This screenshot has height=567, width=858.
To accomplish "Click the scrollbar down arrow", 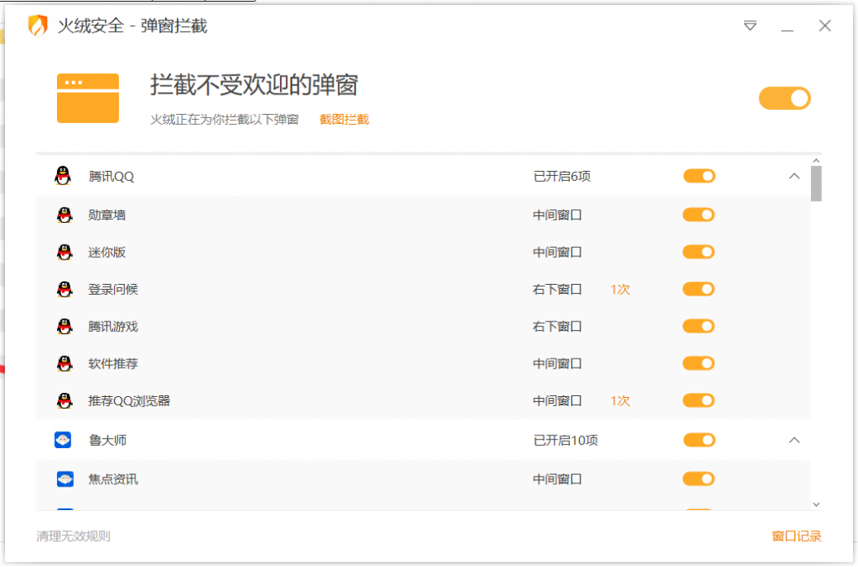I will [816, 505].
